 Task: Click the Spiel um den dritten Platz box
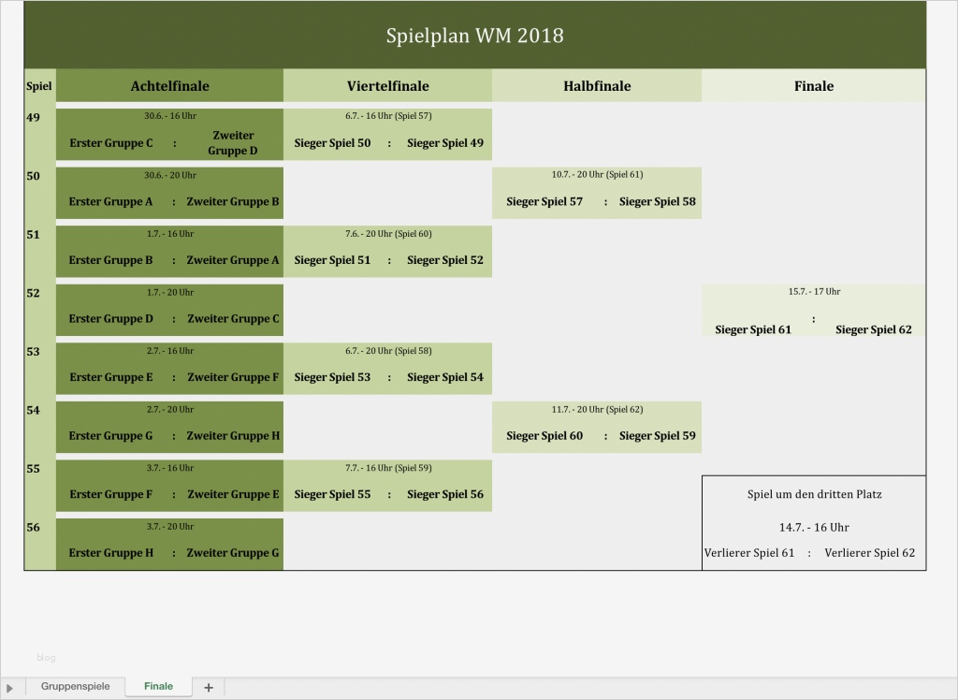click(x=813, y=494)
